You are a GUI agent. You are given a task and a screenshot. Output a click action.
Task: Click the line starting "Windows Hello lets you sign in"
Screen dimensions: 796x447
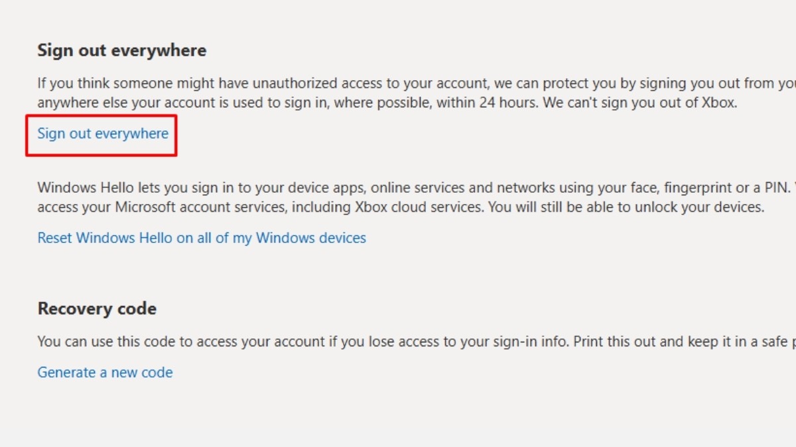tap(417, 187)
